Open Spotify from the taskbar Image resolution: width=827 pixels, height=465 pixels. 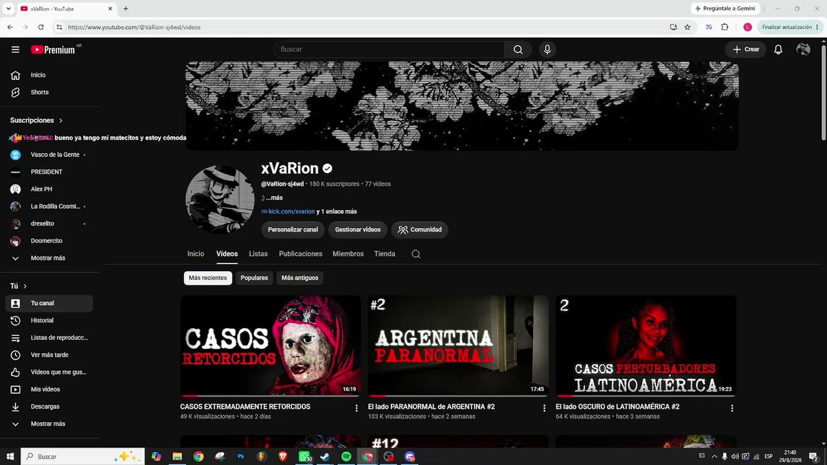[x=346, y=457]
